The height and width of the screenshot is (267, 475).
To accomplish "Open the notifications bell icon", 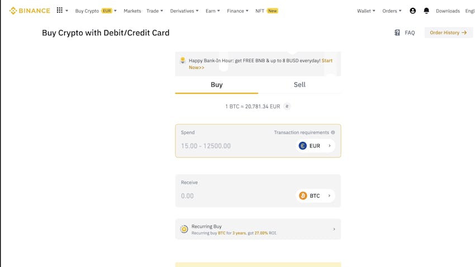I will 426,11.
